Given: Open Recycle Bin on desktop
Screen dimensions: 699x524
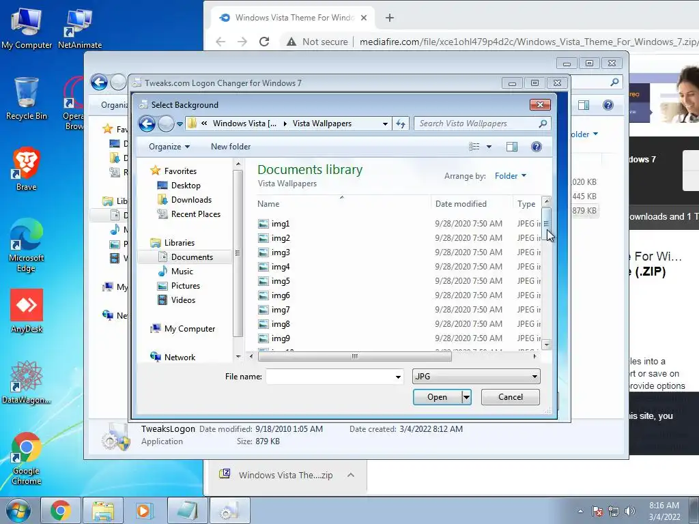Looking at the screenshot, I should pos(27,98).
